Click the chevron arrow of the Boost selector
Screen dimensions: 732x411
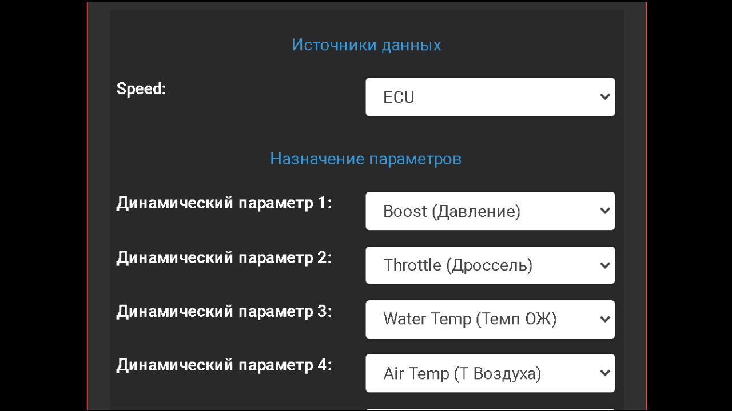click(605, 211)
